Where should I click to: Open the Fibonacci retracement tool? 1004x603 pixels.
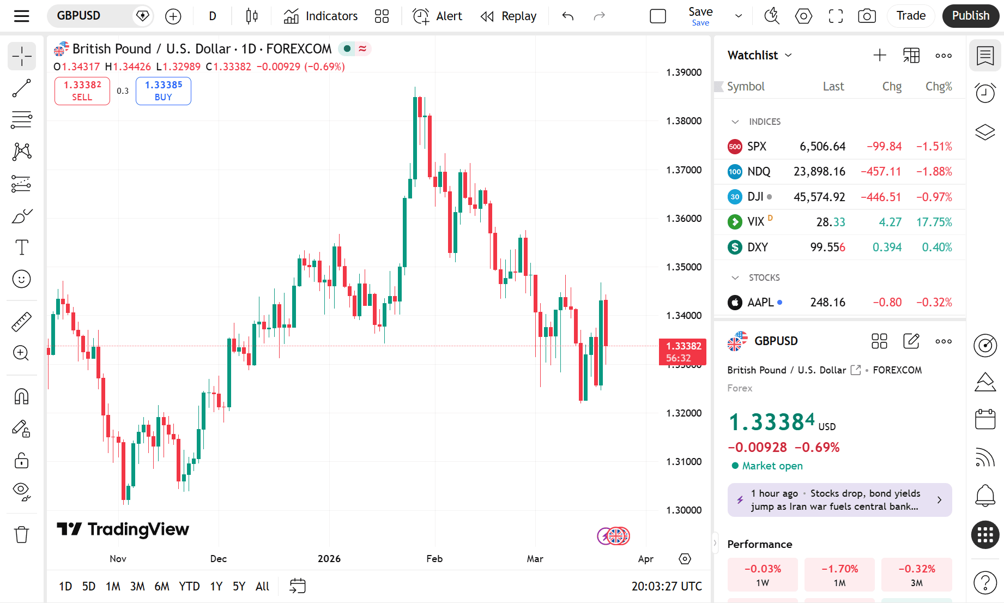tap(22, 119)
